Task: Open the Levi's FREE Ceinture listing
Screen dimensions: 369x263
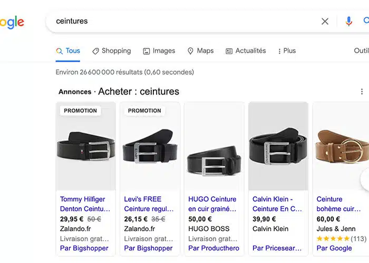Action: point(149,204)
